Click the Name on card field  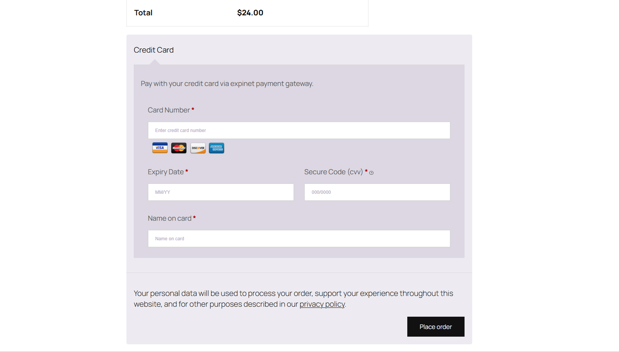pos(299,238)
